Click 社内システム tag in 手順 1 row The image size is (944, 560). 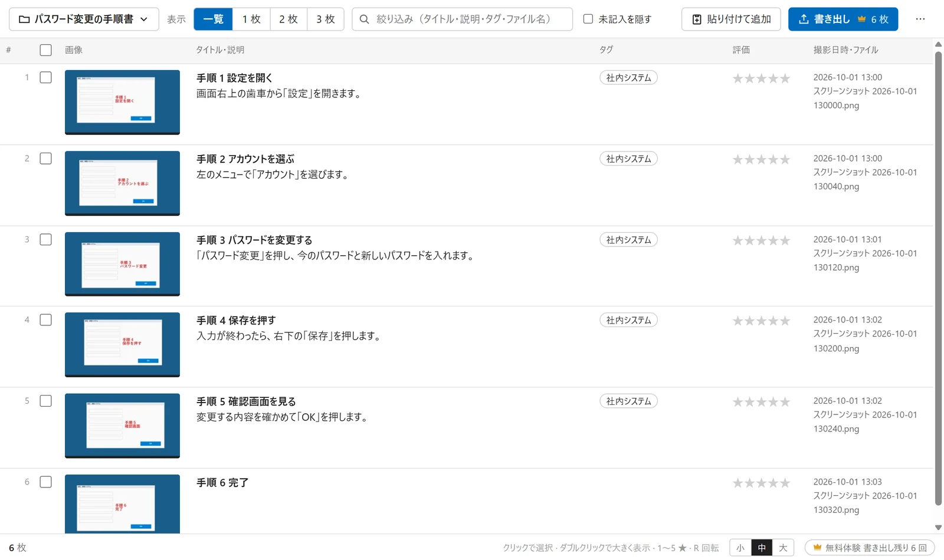(628, 78)
